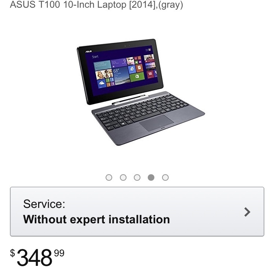
Task: Click the People photo tile on tablet
Action: (104, 74)
